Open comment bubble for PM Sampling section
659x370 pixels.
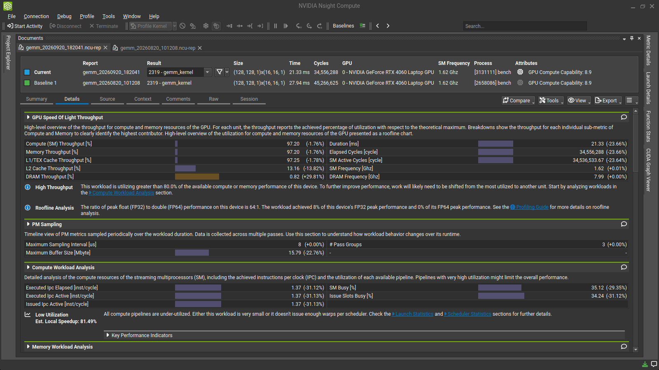tap(624, 224)
